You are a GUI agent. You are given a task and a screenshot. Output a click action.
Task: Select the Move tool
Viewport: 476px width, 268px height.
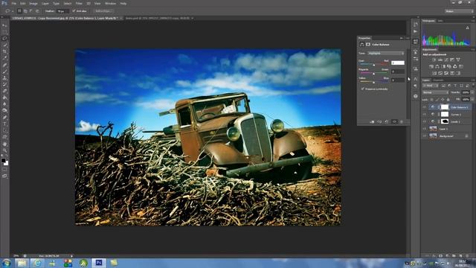[x=4, y=25]
